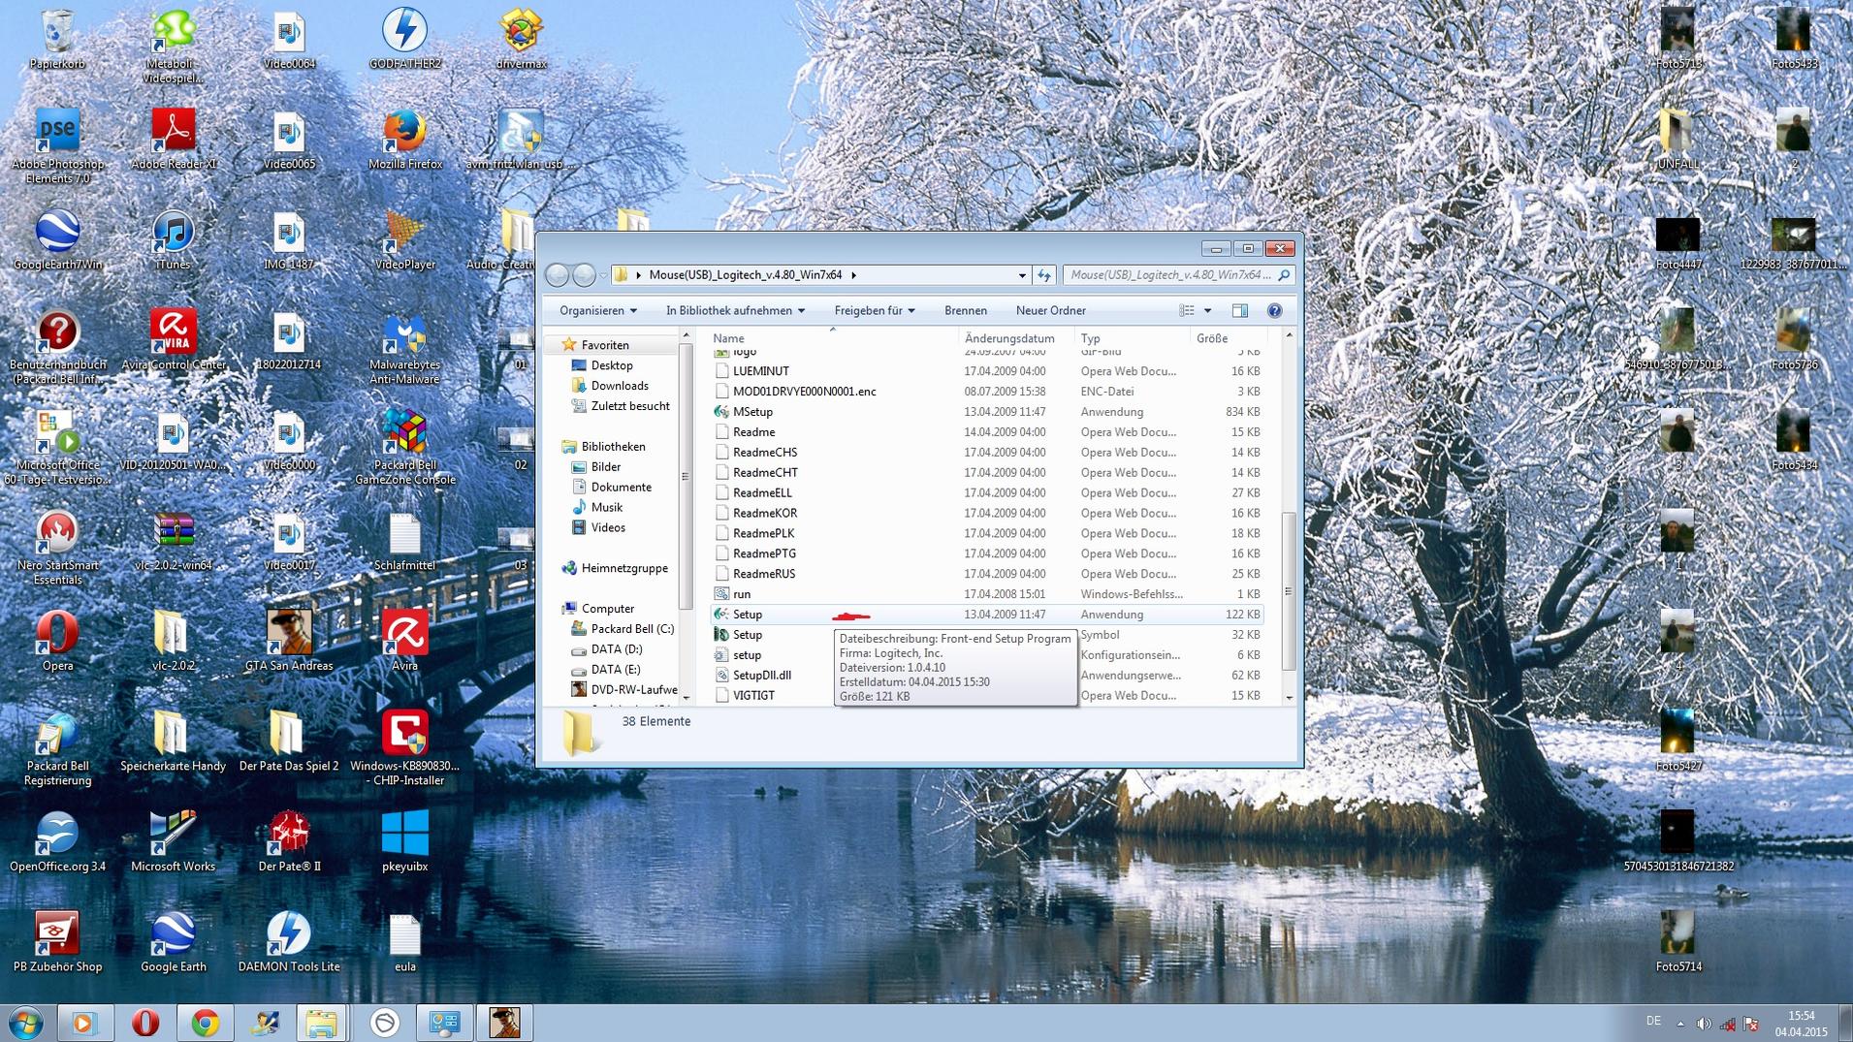Open GTA San Andreas desktop shortcut
This screenshot has width=1853, height=1042.
[289, 641]
